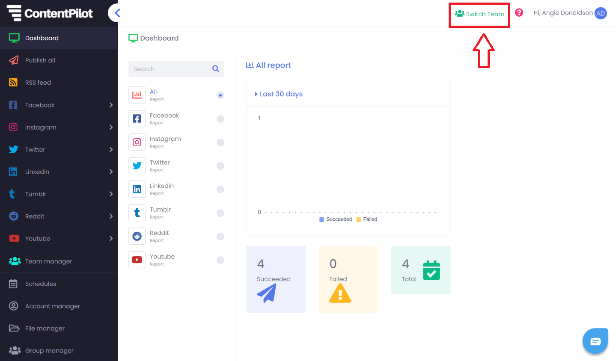Click the Hi, Angie Donaldson greeting

pos(563,13)
